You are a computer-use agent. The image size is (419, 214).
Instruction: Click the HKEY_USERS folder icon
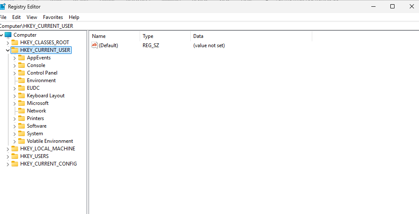[x=15, y=156]
